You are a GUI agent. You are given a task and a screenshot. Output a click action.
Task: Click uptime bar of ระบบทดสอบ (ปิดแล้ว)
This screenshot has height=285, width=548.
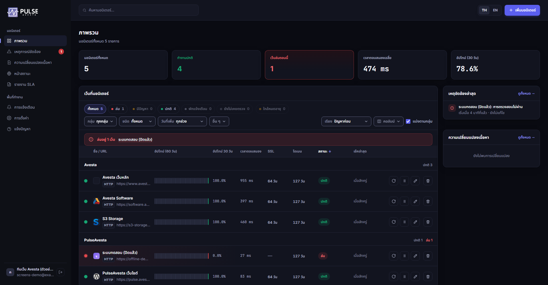click(182, 256)
